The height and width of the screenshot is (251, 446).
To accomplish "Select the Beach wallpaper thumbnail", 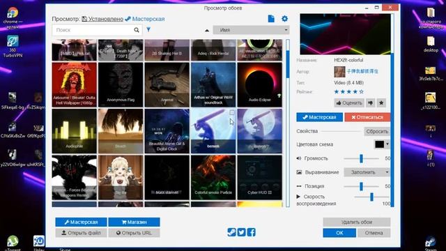I will click(x=121, y=131).
